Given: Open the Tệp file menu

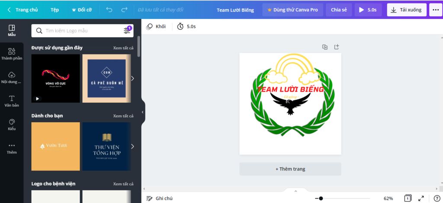Looking at the screenshot, I should pyautogui.click(x=55, y=10).
